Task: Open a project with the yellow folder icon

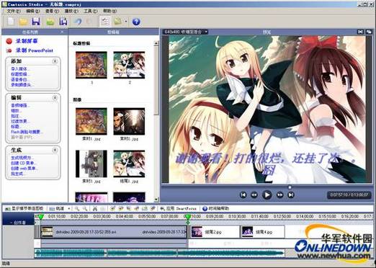Action: pyautogui.click(x=23, y=22)
